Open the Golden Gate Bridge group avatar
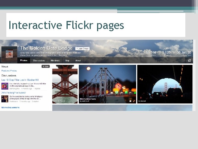The height and width of the screenshot is (149, 198). point(9,54)
